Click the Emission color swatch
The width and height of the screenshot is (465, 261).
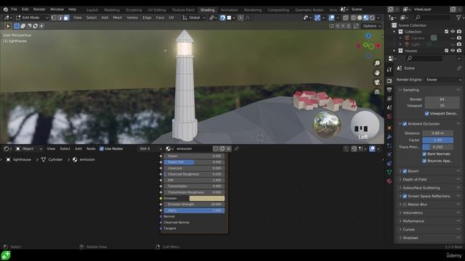(207, 198)
